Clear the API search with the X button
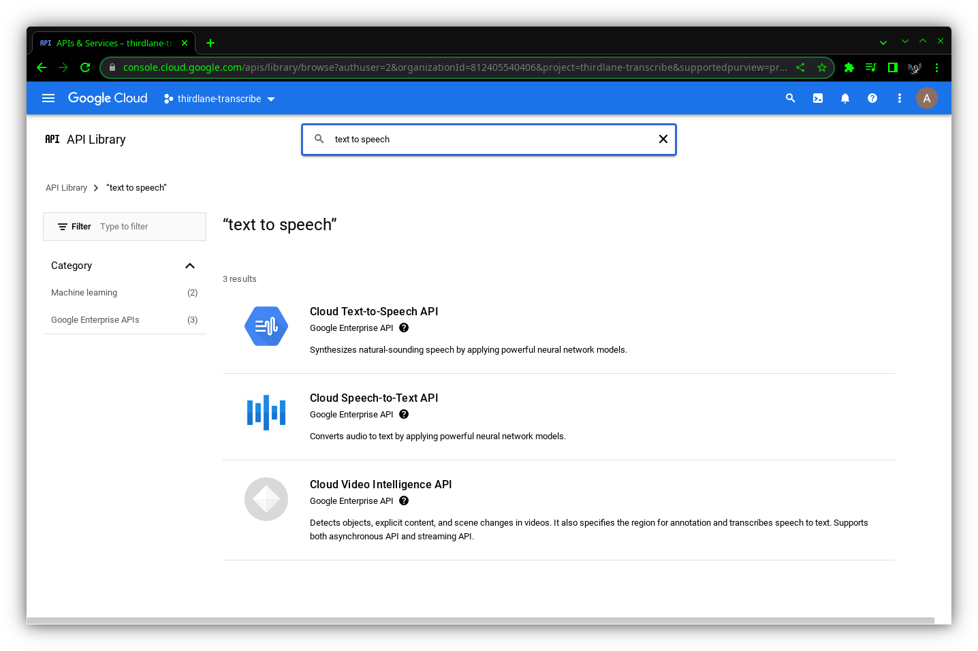Screen dimensions: 978x651 pyautogui.click(x=663, y=139)
